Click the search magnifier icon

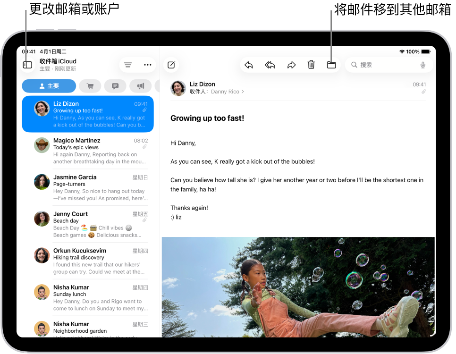click(354, 65)
